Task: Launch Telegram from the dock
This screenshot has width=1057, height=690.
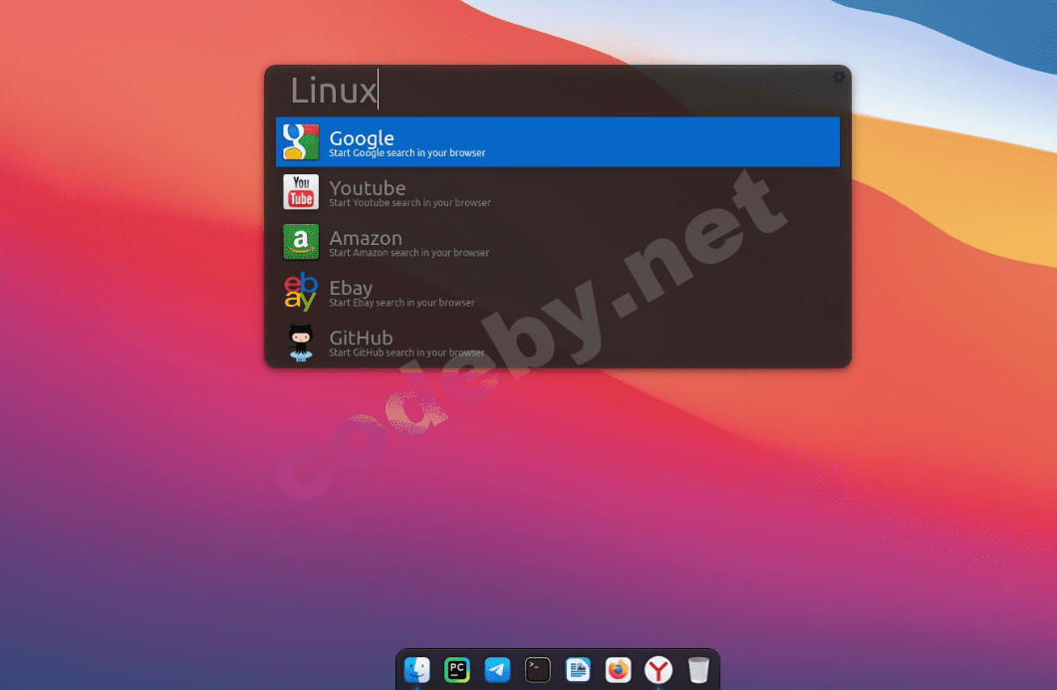Action: [497, 669]
